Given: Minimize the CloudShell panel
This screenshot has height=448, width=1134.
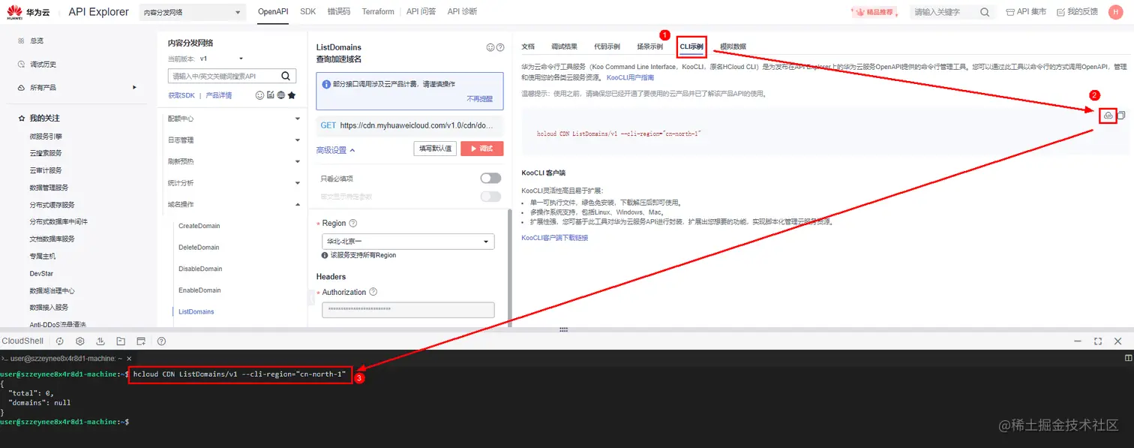Looking at the screenshot, I should (1078, 341).
